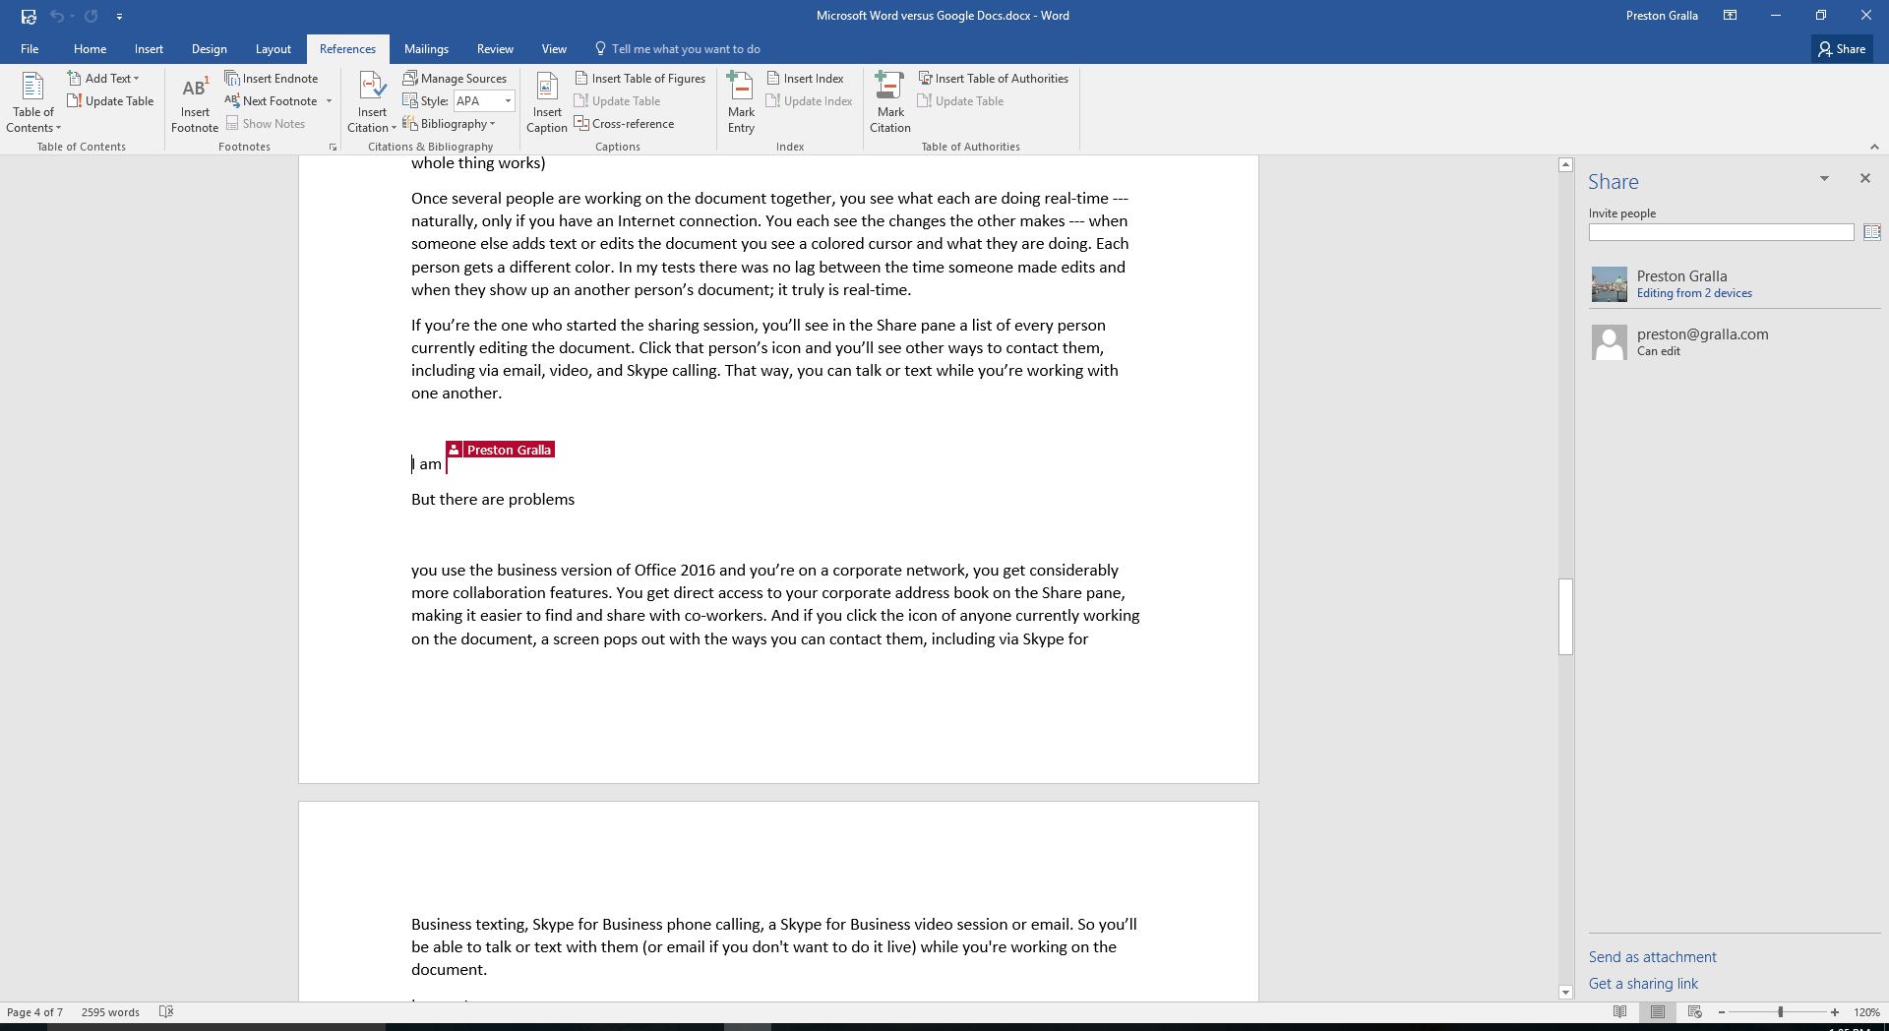Click Zoom In plus button
Image resolution: width=1889 pixels, height=1031 pixels.
click(x=1834, y=1012)
